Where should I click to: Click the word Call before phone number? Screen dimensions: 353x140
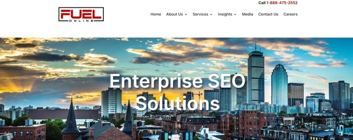coord(262,3)
